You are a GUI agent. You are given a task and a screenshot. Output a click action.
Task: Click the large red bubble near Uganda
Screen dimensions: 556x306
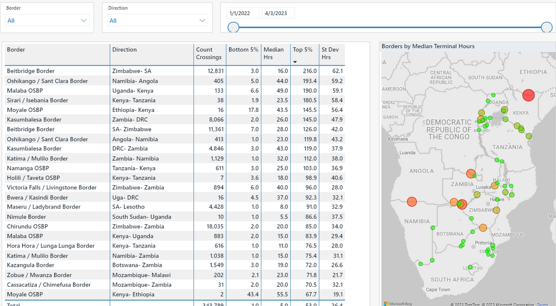click(x=528, y=95)
